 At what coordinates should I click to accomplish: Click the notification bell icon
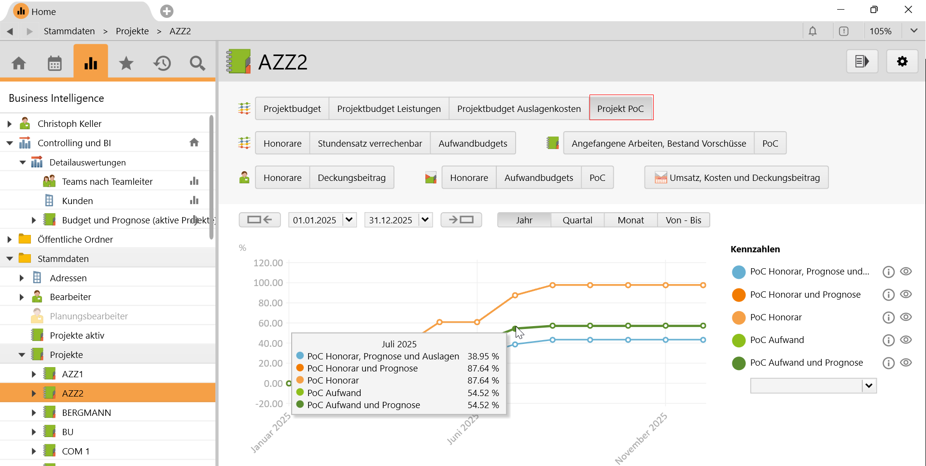(813, 31)
